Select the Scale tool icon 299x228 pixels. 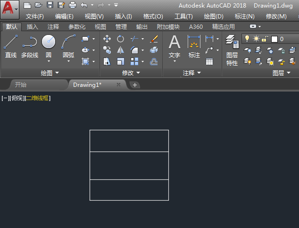tap(120, 62)
